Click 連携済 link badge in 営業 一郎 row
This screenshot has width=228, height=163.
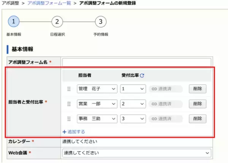166,104
